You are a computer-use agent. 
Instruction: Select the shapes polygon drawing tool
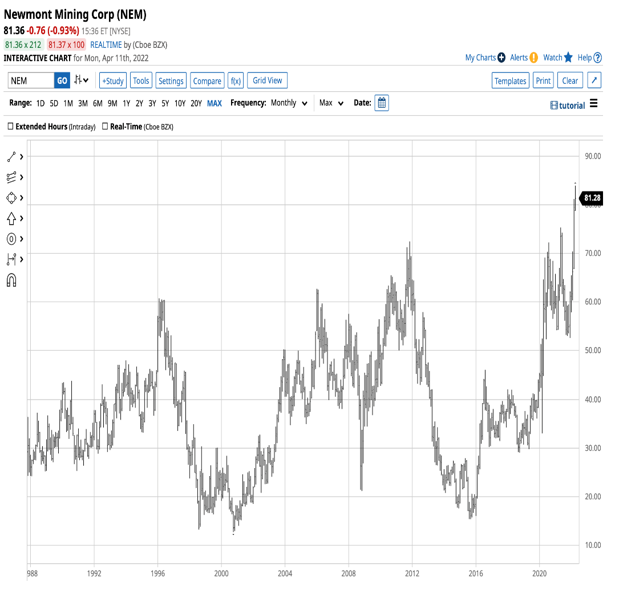[x=11, y=198]
